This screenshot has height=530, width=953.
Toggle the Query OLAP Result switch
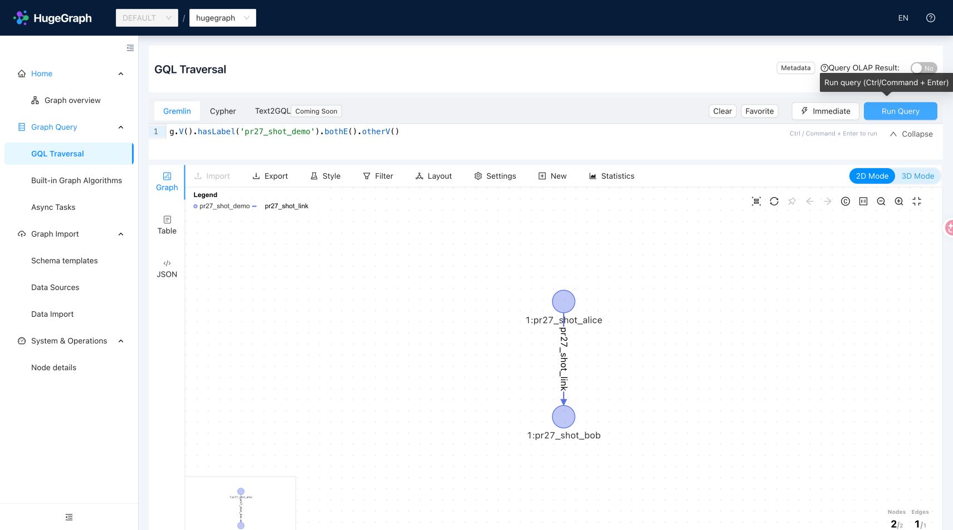point(923,68)
